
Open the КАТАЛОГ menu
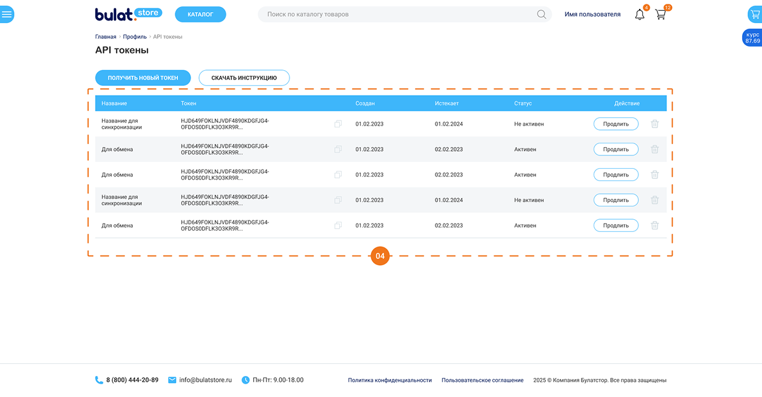pyautogui.click(x=200, y=14)
